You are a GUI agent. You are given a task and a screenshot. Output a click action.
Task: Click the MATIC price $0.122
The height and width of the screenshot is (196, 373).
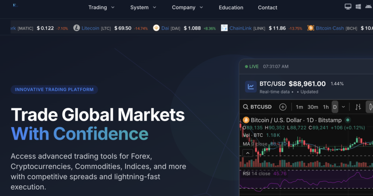45,28
